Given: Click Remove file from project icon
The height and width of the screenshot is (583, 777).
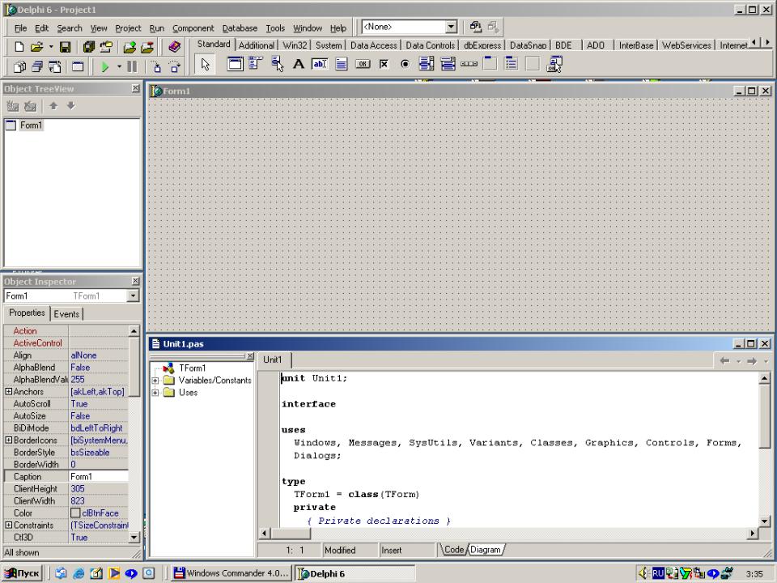Looking at the screenshot, I should point(146,47).
